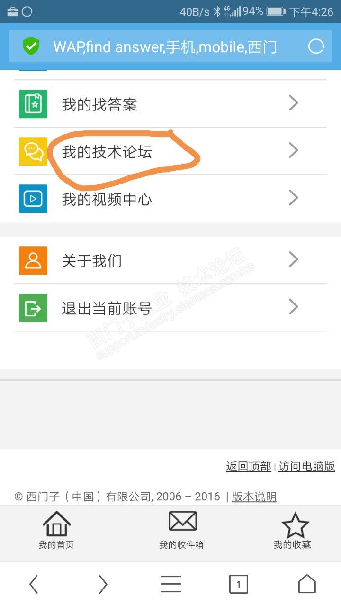Click the 返回顶部 link
The width and height of the screenshot is (341, 607).
249,466
